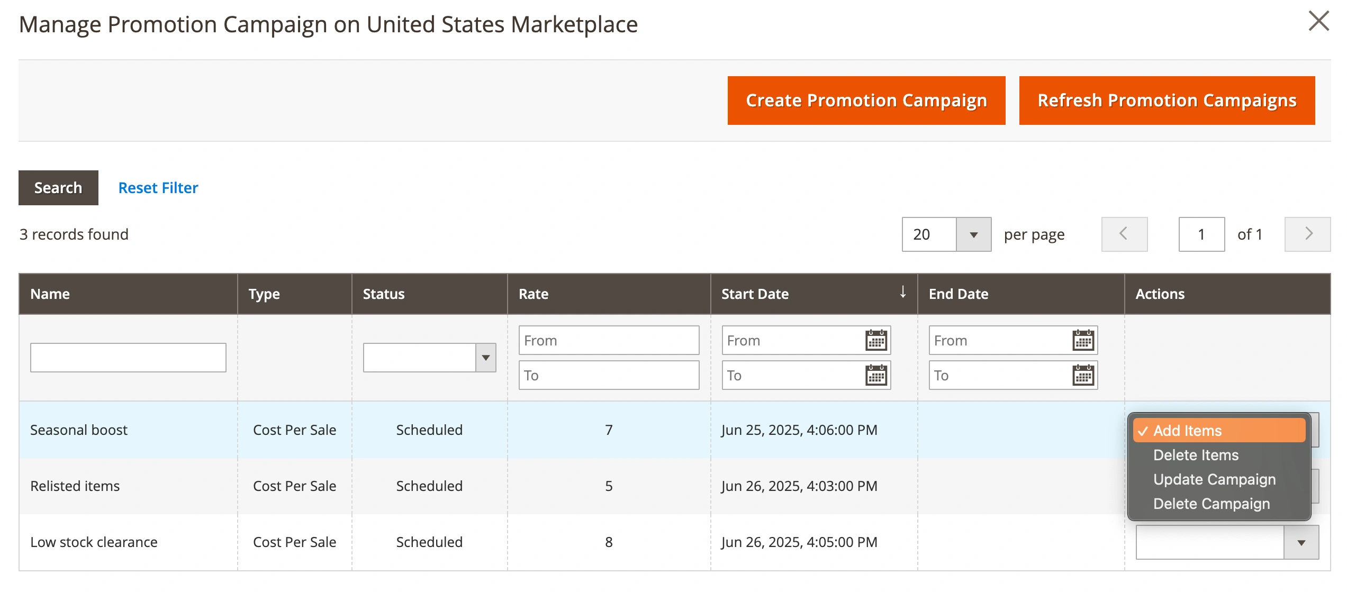
Task: Select Update Campaign menu option
Action: click(1214, 479)
